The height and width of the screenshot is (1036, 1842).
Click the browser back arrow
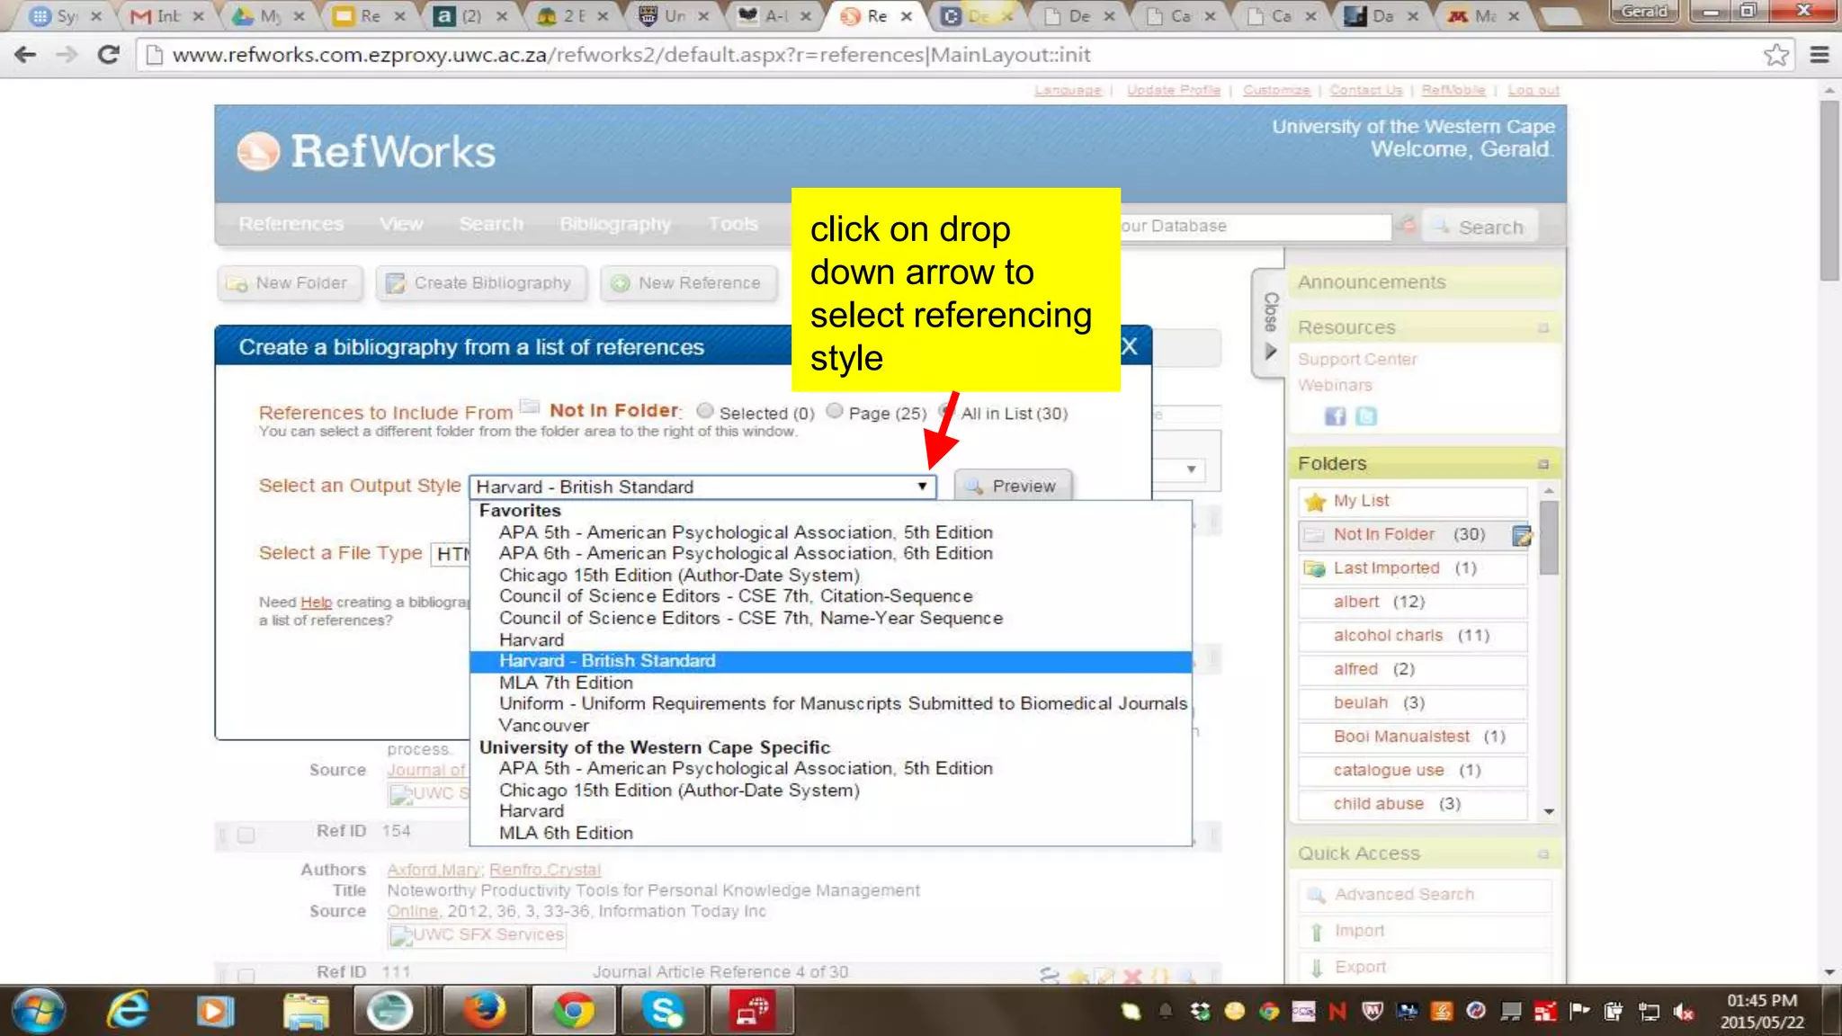tap(25, 55)
